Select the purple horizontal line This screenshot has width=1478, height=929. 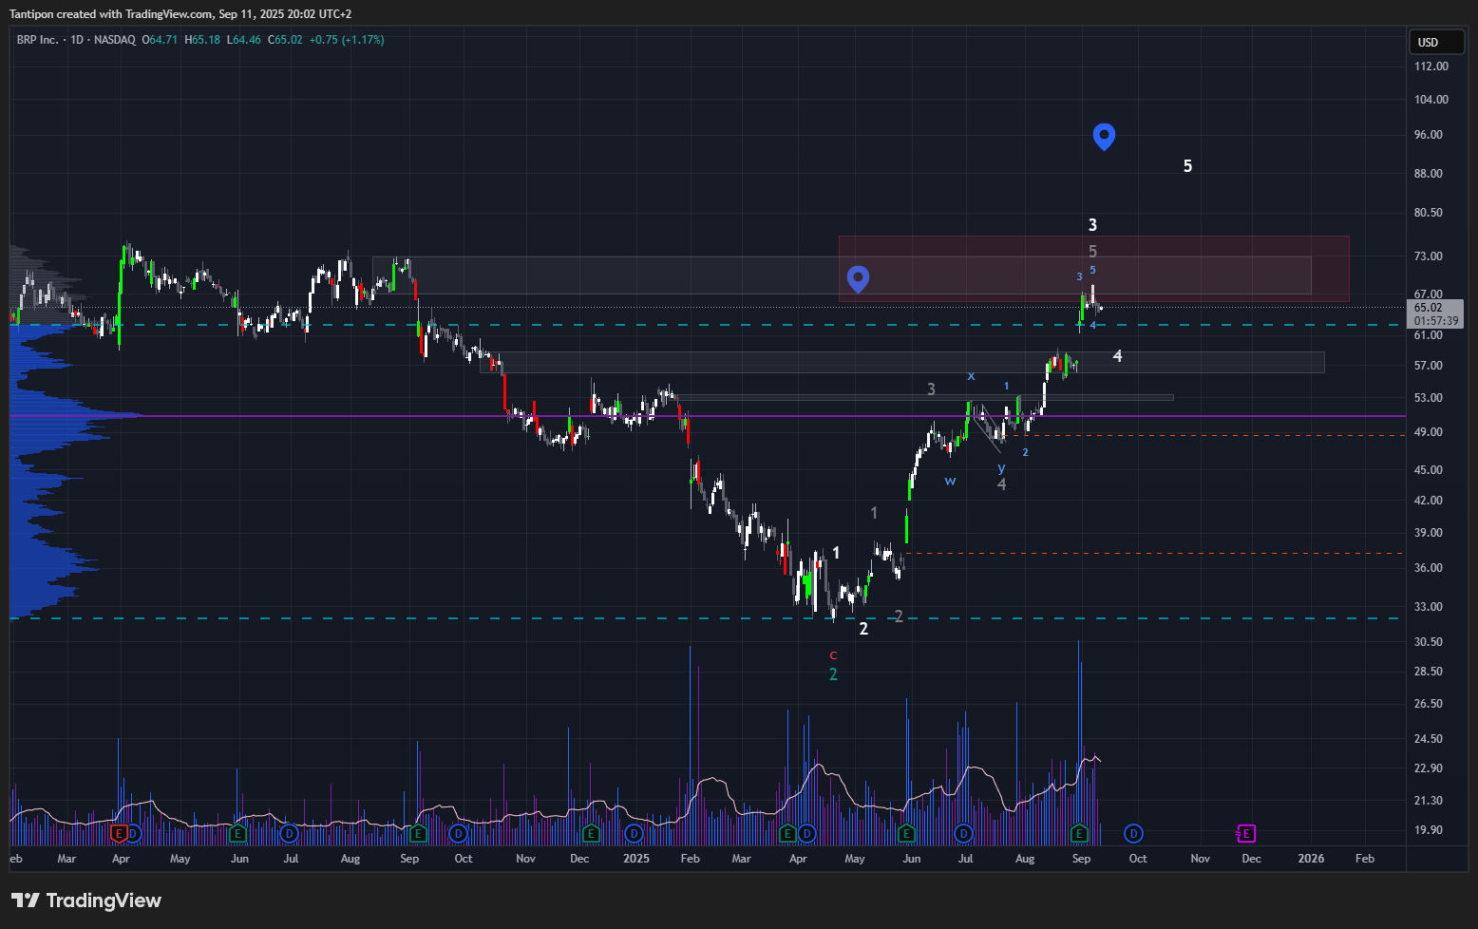(760, 416)
